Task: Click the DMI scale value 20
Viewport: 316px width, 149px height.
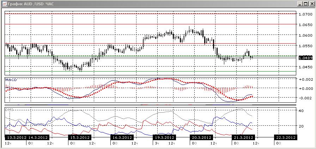Action: [302, 126]
